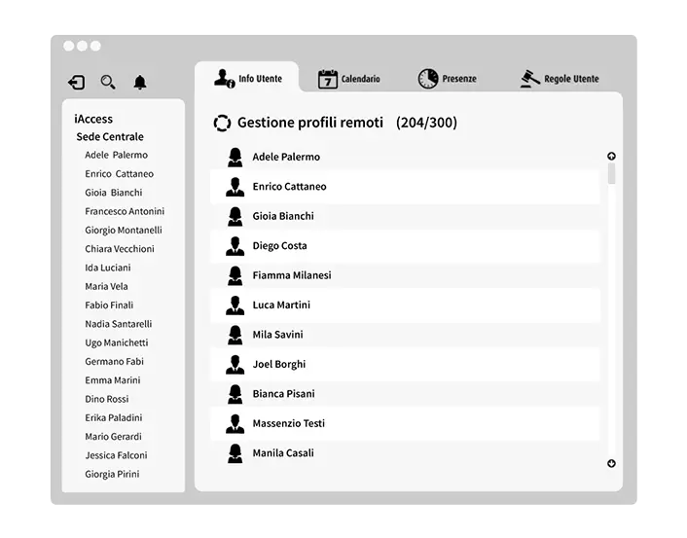Viewport: 687px width, 538px height.
Task: Select Giorgio Montanelli in the sidebar
Action: [x=124, y=231]
